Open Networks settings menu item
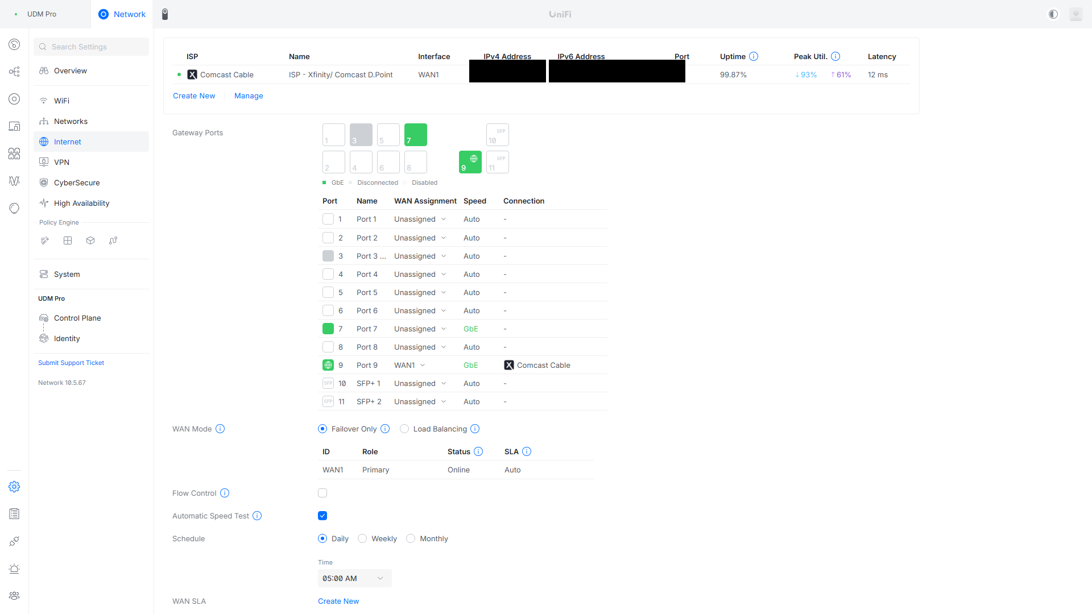 point(91,121)
